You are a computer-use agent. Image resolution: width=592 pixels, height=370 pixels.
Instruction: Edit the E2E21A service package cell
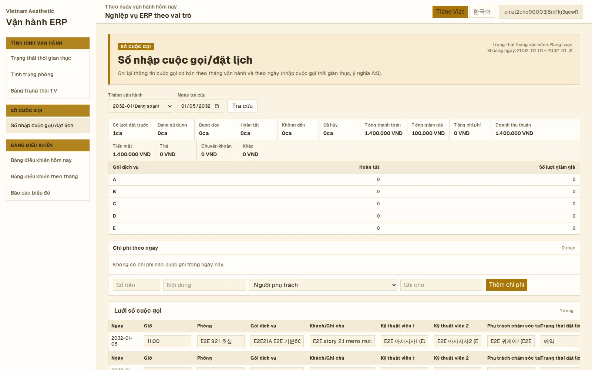click(x=277, y=341)
